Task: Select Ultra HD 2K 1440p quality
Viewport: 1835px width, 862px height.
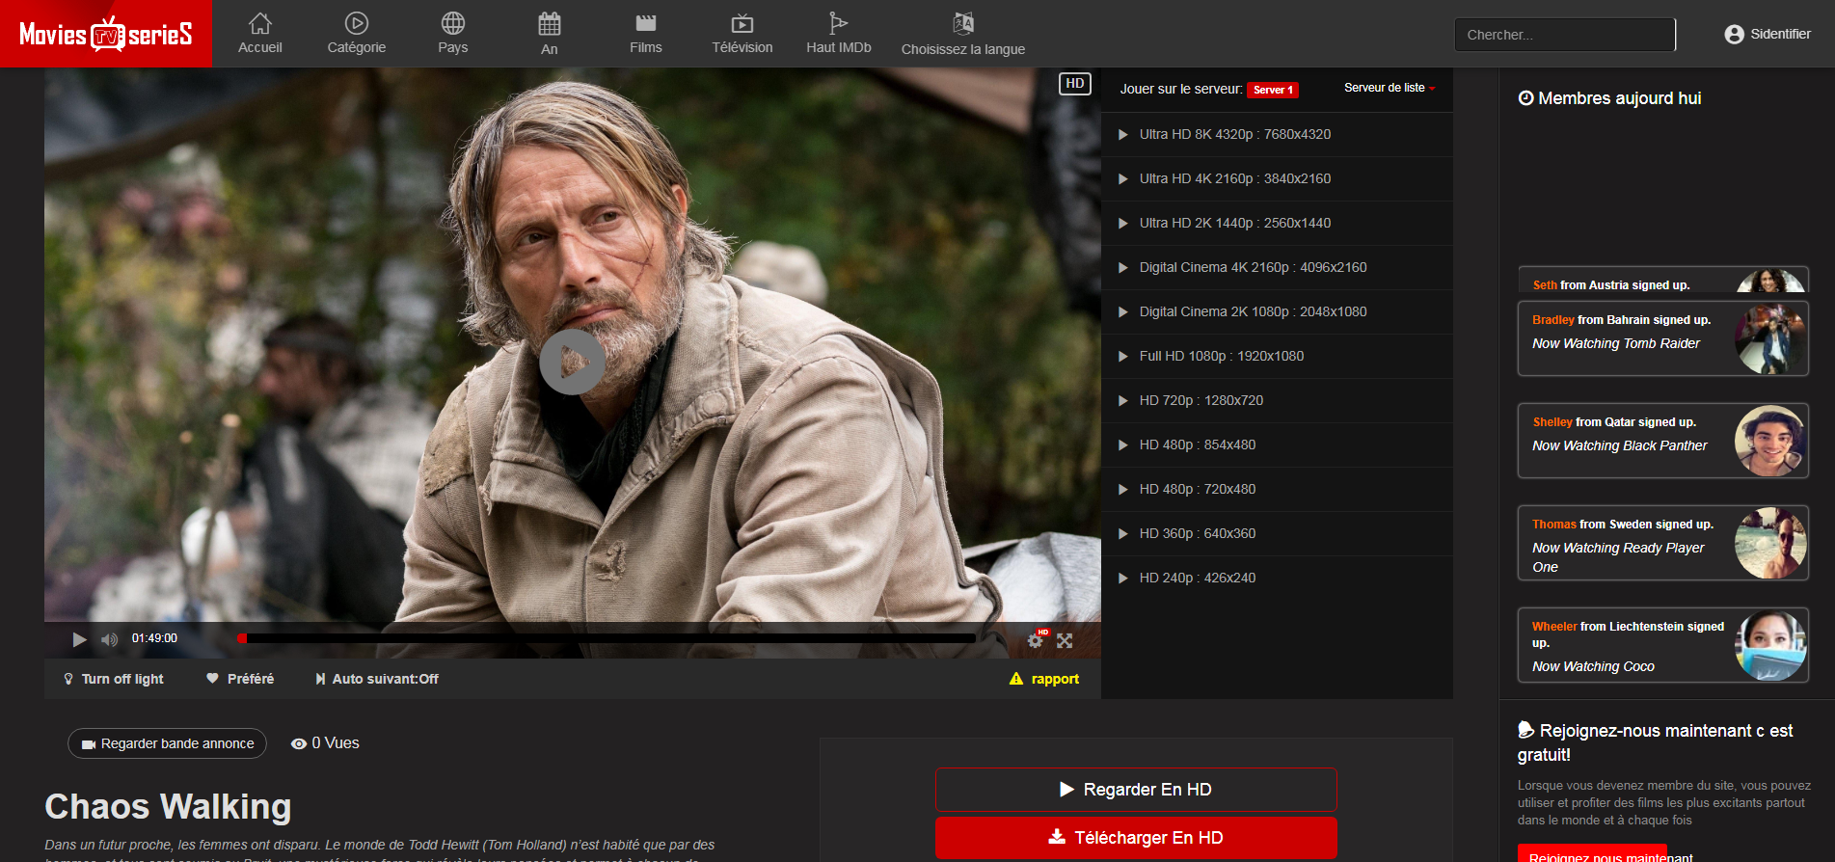Action: (x=1277, y=223)
